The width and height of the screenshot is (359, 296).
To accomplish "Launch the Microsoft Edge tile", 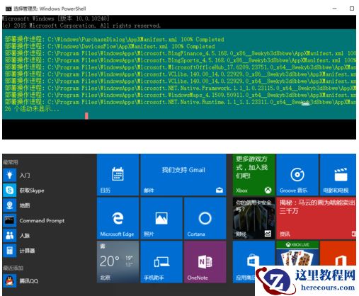I will point(118,218).
